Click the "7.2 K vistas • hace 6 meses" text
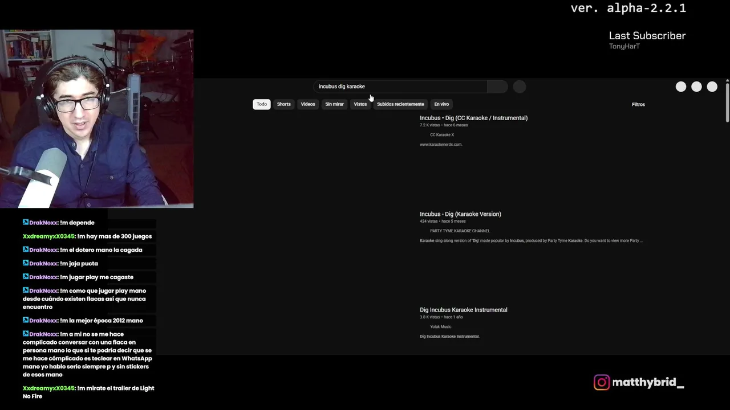This screenshot has height=410, width=730. pos(444,125)
